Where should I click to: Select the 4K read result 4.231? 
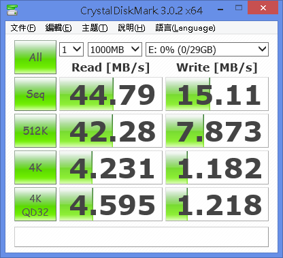[111, 167]
